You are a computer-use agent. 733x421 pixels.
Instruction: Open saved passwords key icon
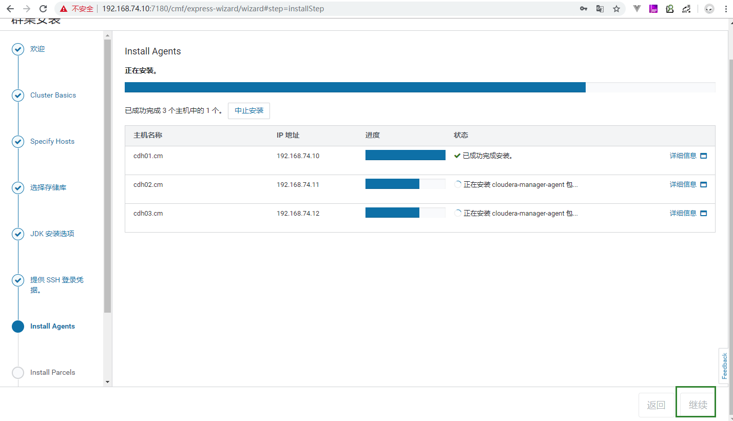click(584, 9)
